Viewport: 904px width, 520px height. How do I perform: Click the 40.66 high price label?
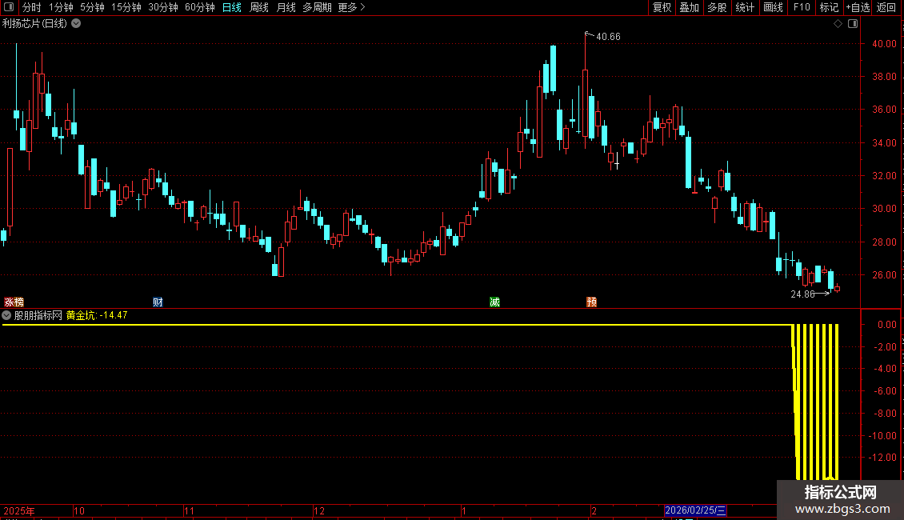(x=608, y=36)
